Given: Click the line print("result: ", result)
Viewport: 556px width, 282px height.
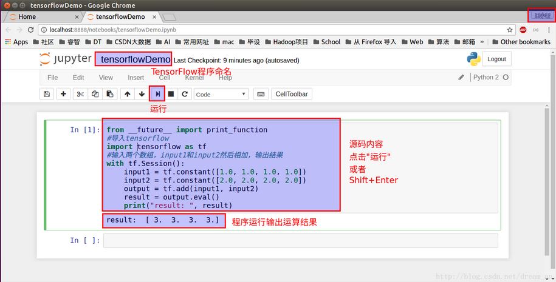Looking at the screenshot, I should [x=178, y=206].
